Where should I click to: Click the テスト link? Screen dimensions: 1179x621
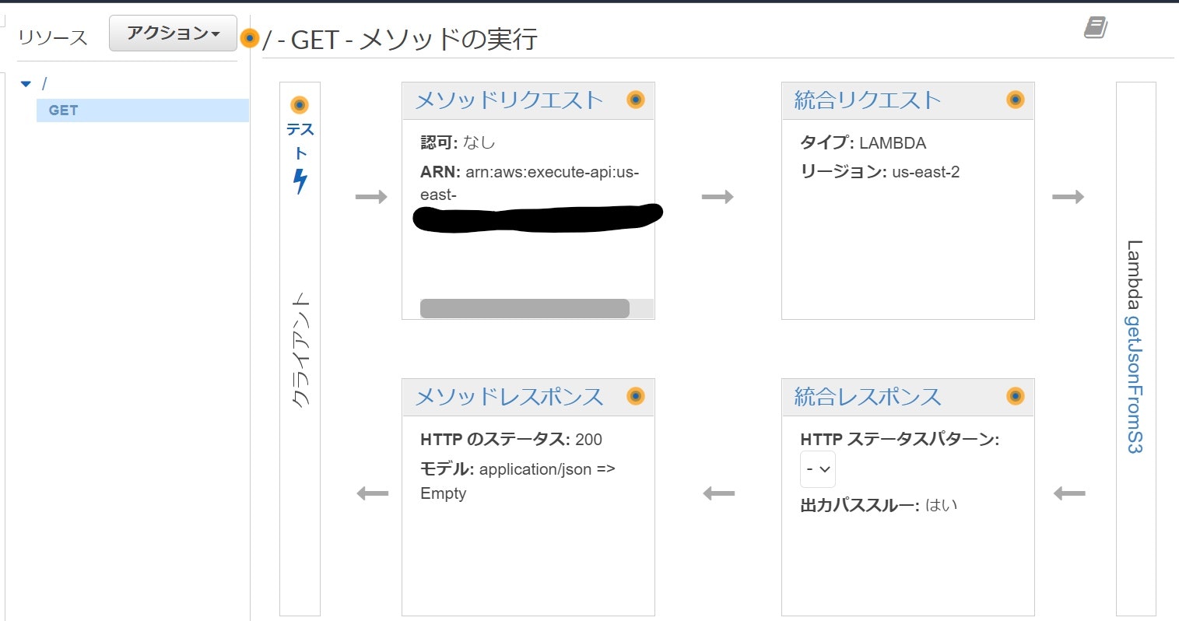tap(300, 141)
